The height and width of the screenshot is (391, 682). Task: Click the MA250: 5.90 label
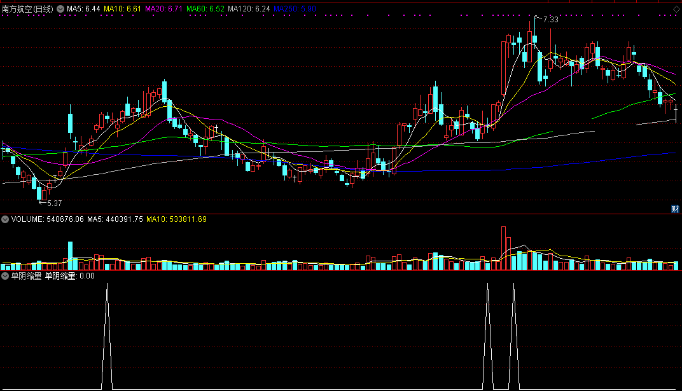click(x=295, y=9)
